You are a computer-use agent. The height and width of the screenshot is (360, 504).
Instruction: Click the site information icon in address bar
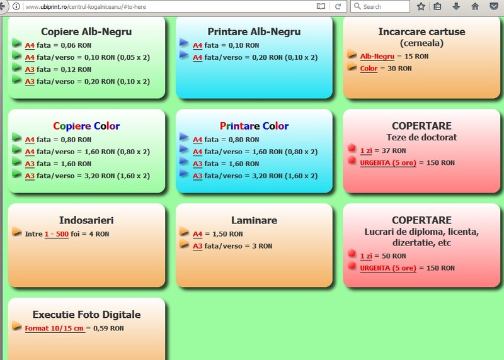16,6
